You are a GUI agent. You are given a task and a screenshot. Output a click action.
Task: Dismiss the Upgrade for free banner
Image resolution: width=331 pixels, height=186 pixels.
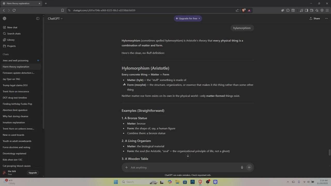point(199,19)
